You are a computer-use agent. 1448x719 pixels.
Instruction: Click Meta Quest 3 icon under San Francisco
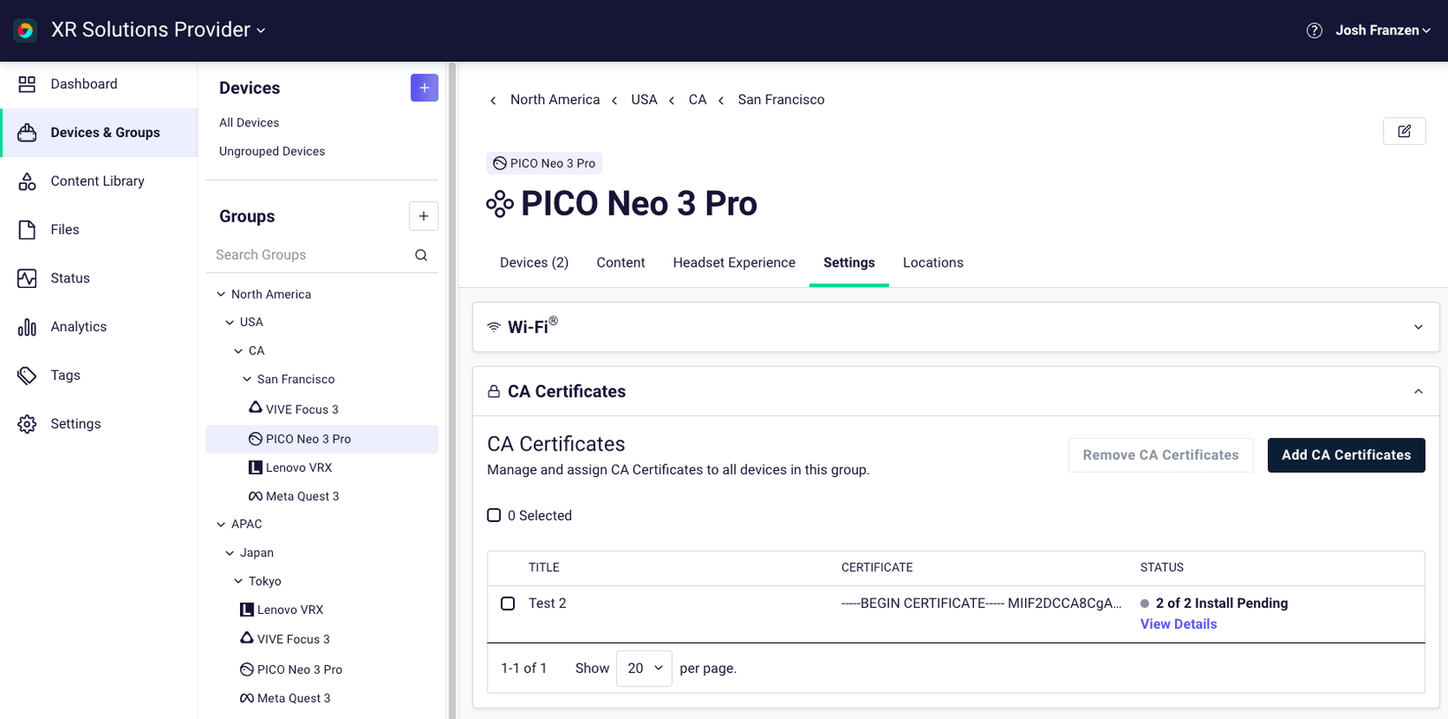[255, 496]
